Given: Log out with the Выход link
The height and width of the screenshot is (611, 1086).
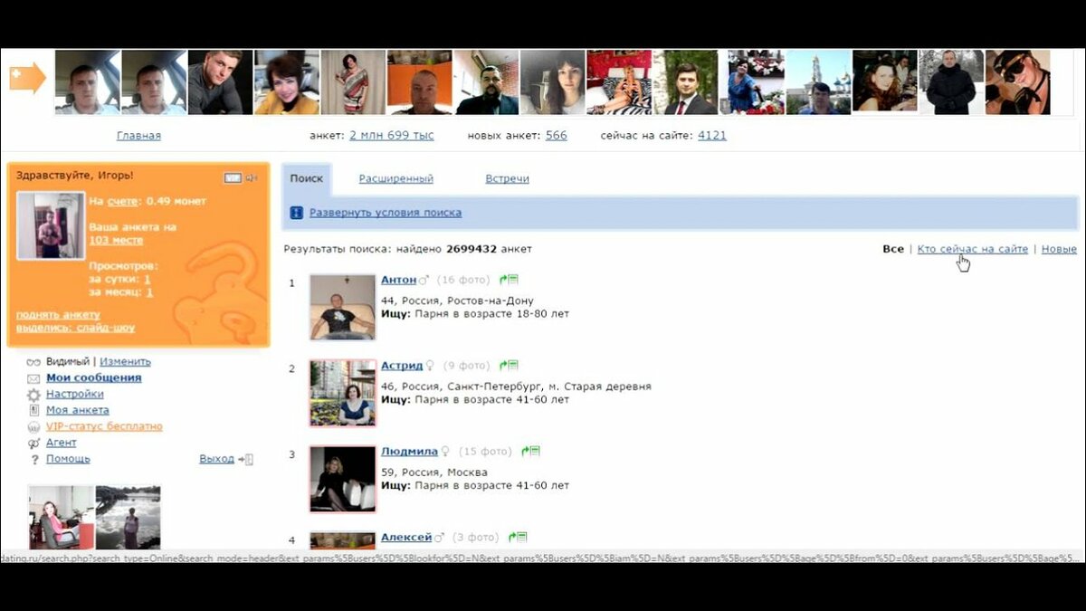Looking at the screenshot, I should [217, 460].
